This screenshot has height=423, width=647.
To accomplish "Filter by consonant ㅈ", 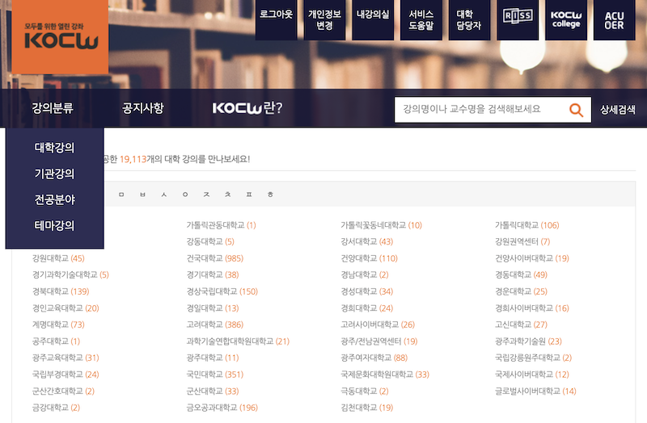I will coord(206,195).
